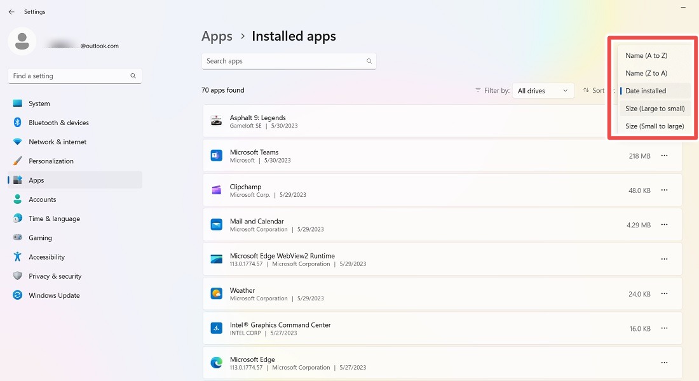Click the Search apps field

coord(289,61)
